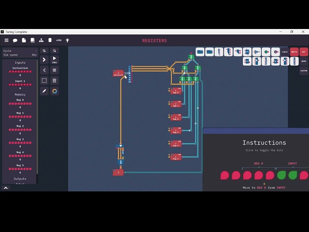Screen dimensions: 309x232
Task: Pick the triangle buffer component in palette
Action: coord(256,52)
